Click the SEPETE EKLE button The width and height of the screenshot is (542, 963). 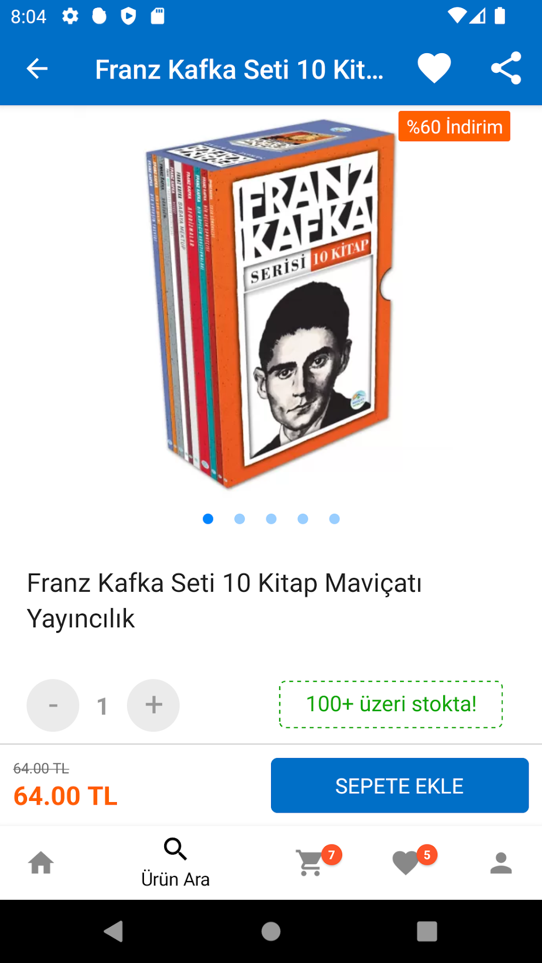click(x=400, y=786)
